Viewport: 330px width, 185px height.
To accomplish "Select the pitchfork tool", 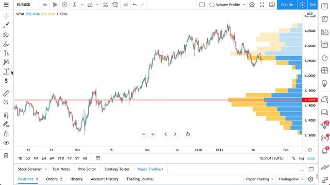I will [x=6, y=34].
